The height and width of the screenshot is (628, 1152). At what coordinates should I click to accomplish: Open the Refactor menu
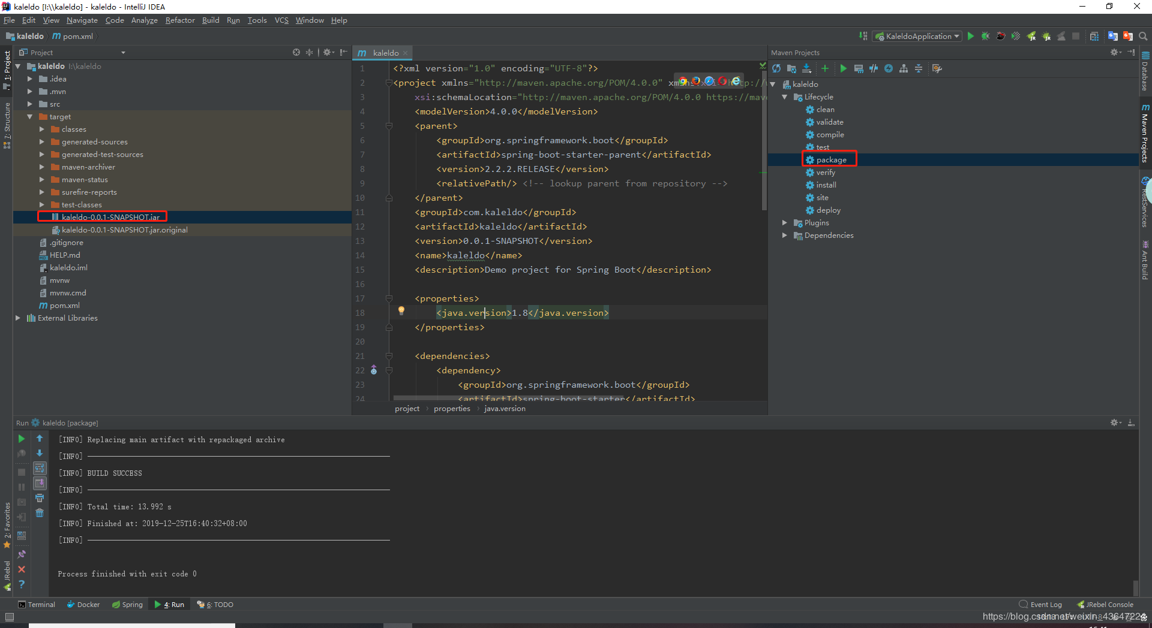(180, 20)
